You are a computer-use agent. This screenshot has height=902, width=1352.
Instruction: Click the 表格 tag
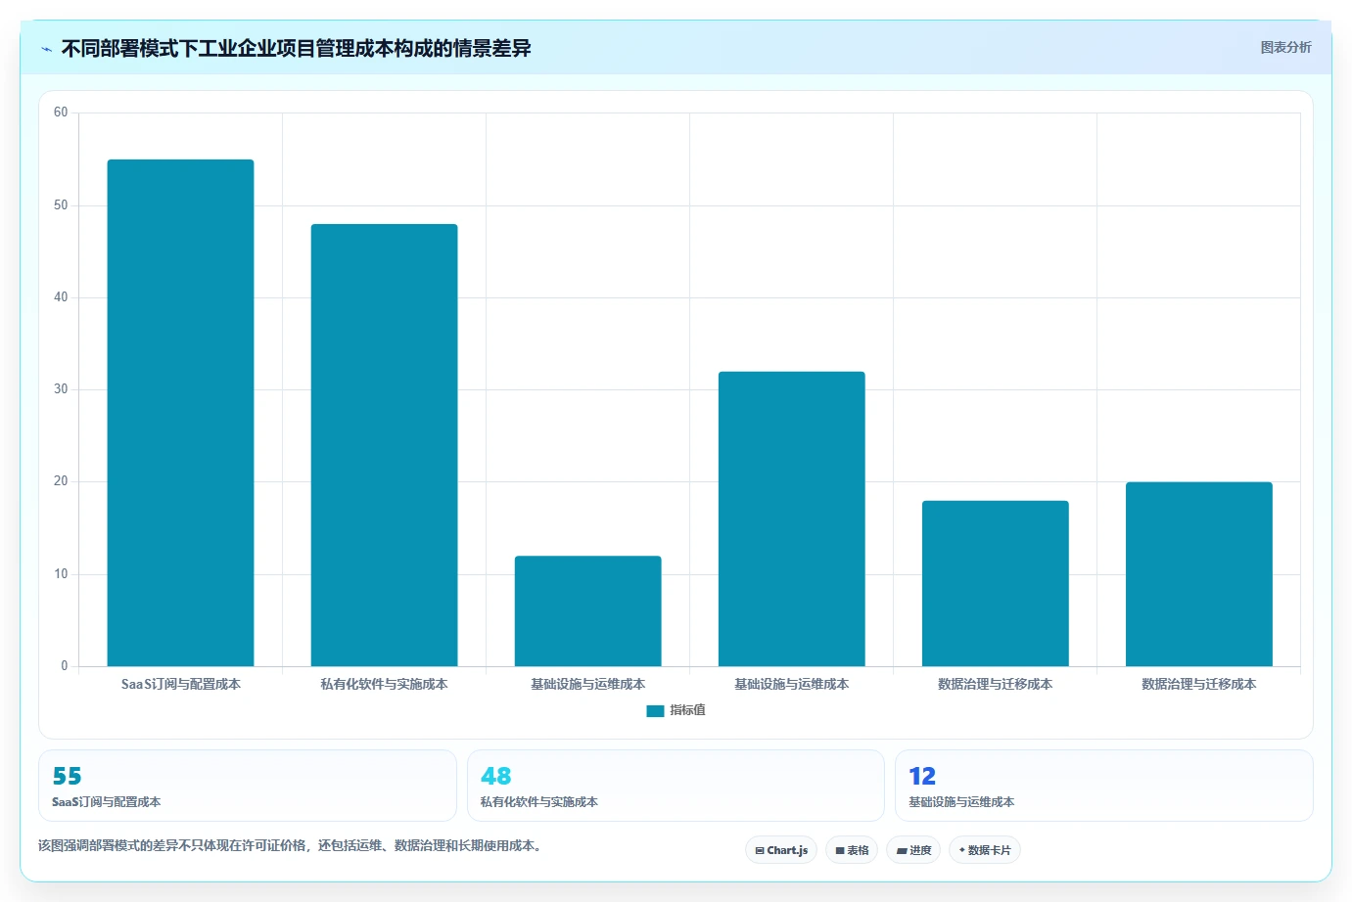tap(852, 850)
